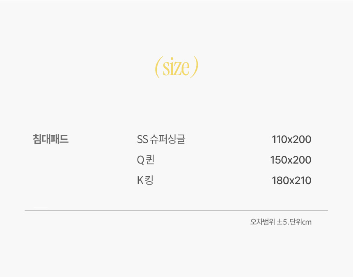
Task: Click the "SS" size abbreviation
Action: tap(142, 139)
